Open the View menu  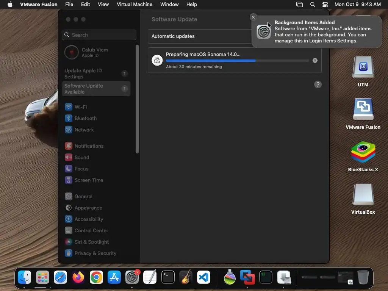tap(103, 5)
